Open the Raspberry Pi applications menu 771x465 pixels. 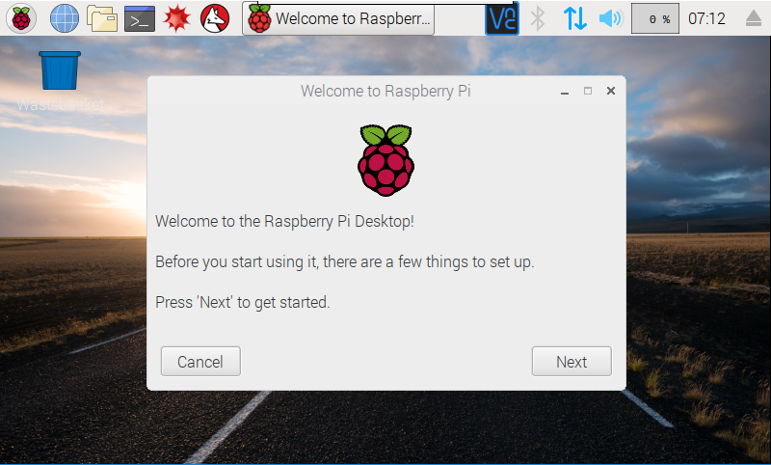[21, 18]
